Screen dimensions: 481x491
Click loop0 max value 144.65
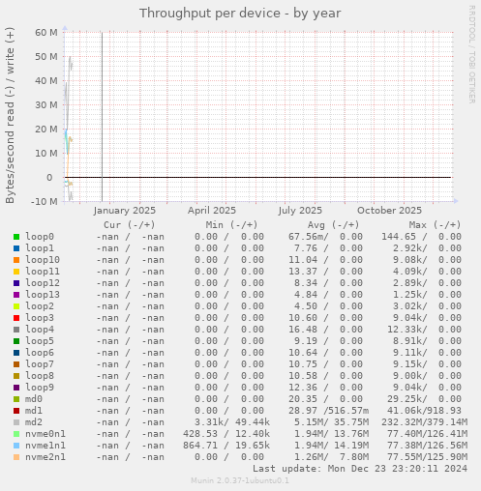pos(399,237)
